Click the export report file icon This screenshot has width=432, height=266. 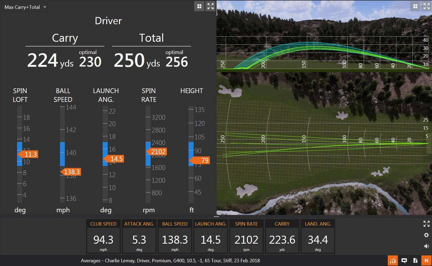pos(415,261)
